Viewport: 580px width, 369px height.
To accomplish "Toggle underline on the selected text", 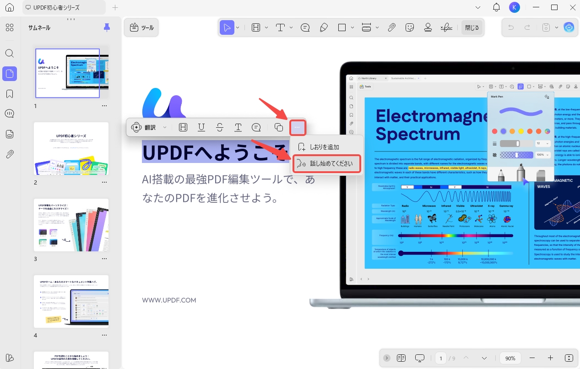I will click(x=201, y=127).
